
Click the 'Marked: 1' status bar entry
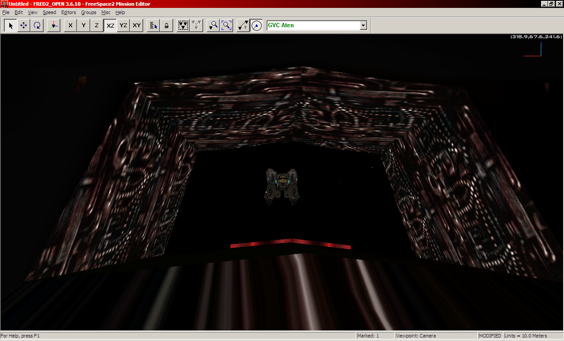(x=375, y=336)
